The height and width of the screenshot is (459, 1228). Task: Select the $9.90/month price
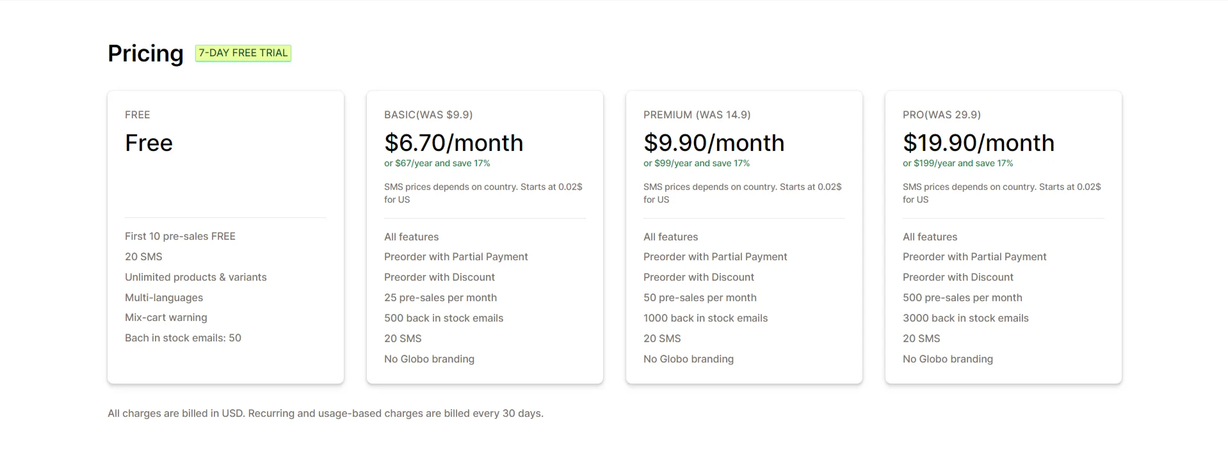pos(714,143)
